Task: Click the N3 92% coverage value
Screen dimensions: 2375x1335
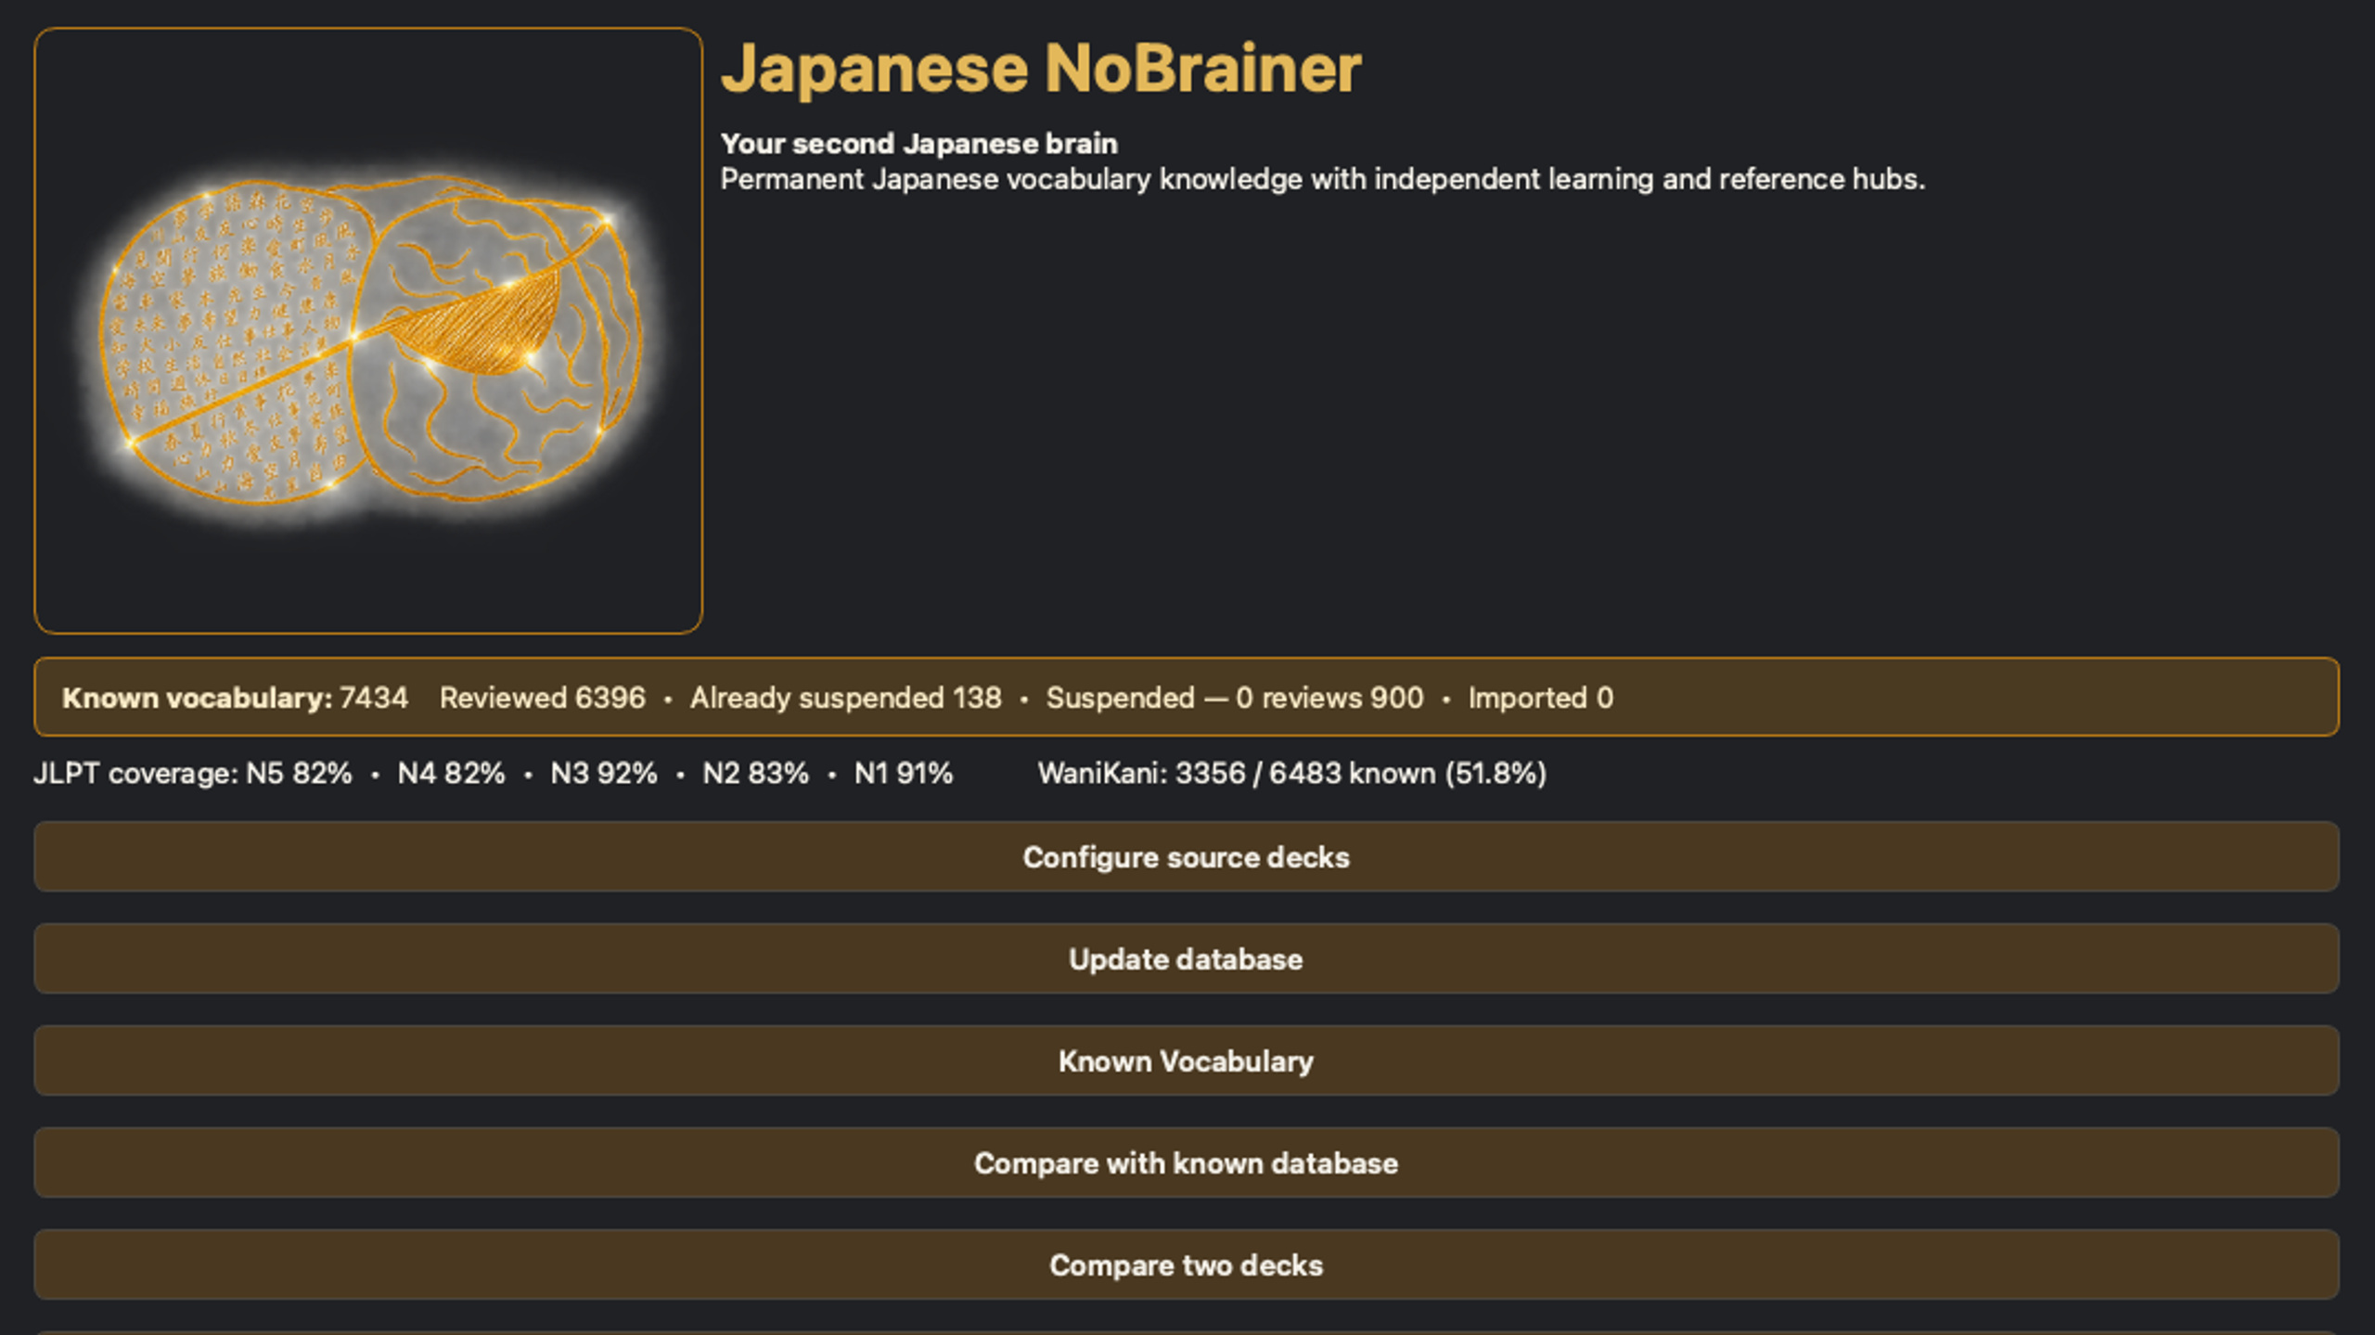Action: [603, 773]
